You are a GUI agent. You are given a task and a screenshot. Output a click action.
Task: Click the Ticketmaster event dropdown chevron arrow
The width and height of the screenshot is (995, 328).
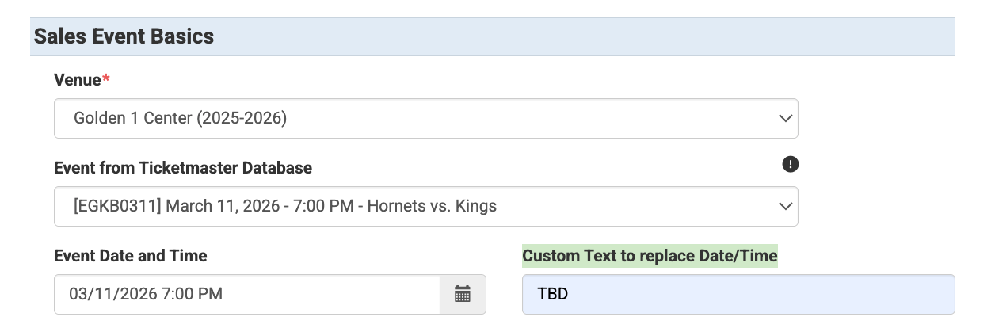point(785,206)
